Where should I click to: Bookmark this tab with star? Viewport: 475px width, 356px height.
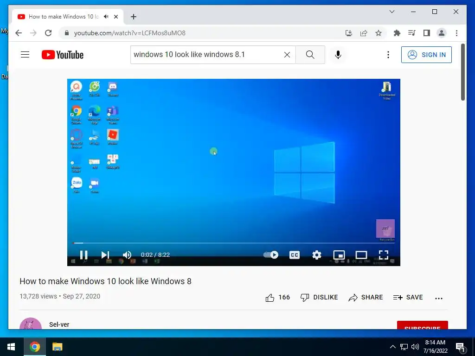point(379,33)
